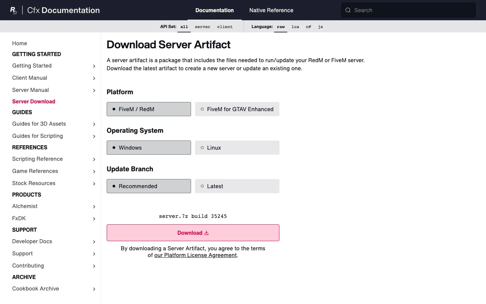The width and height of the screenshot is (486, 304).
Task: Open Contributing sidebar item
Action: (x=28, y=265)
